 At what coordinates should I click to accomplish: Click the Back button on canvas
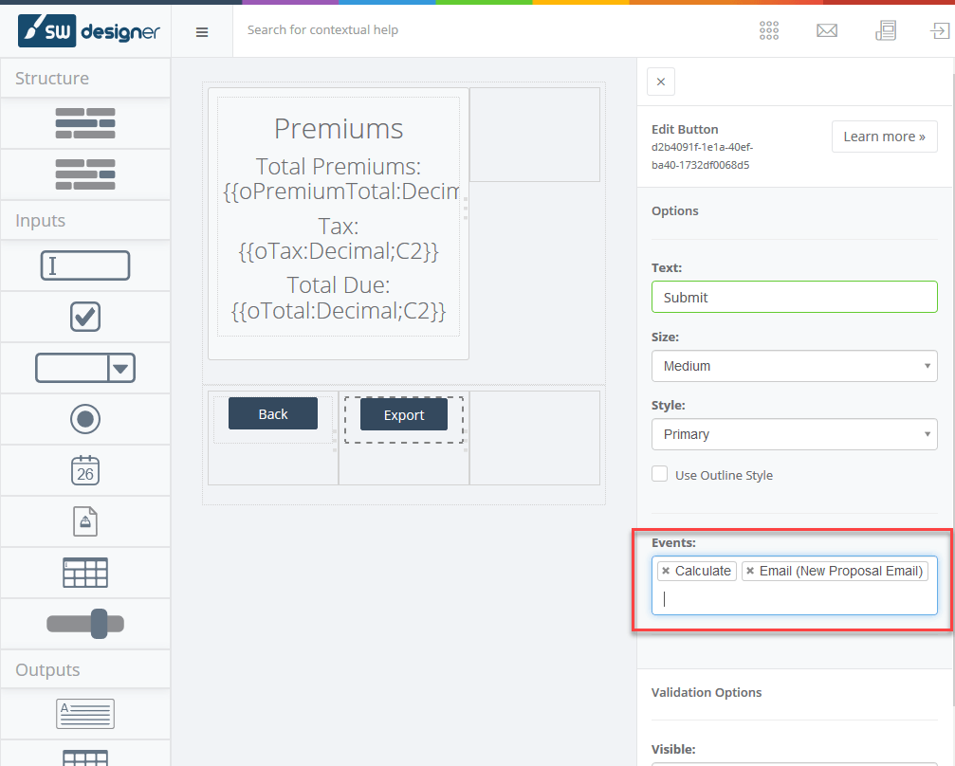point(273,413)
